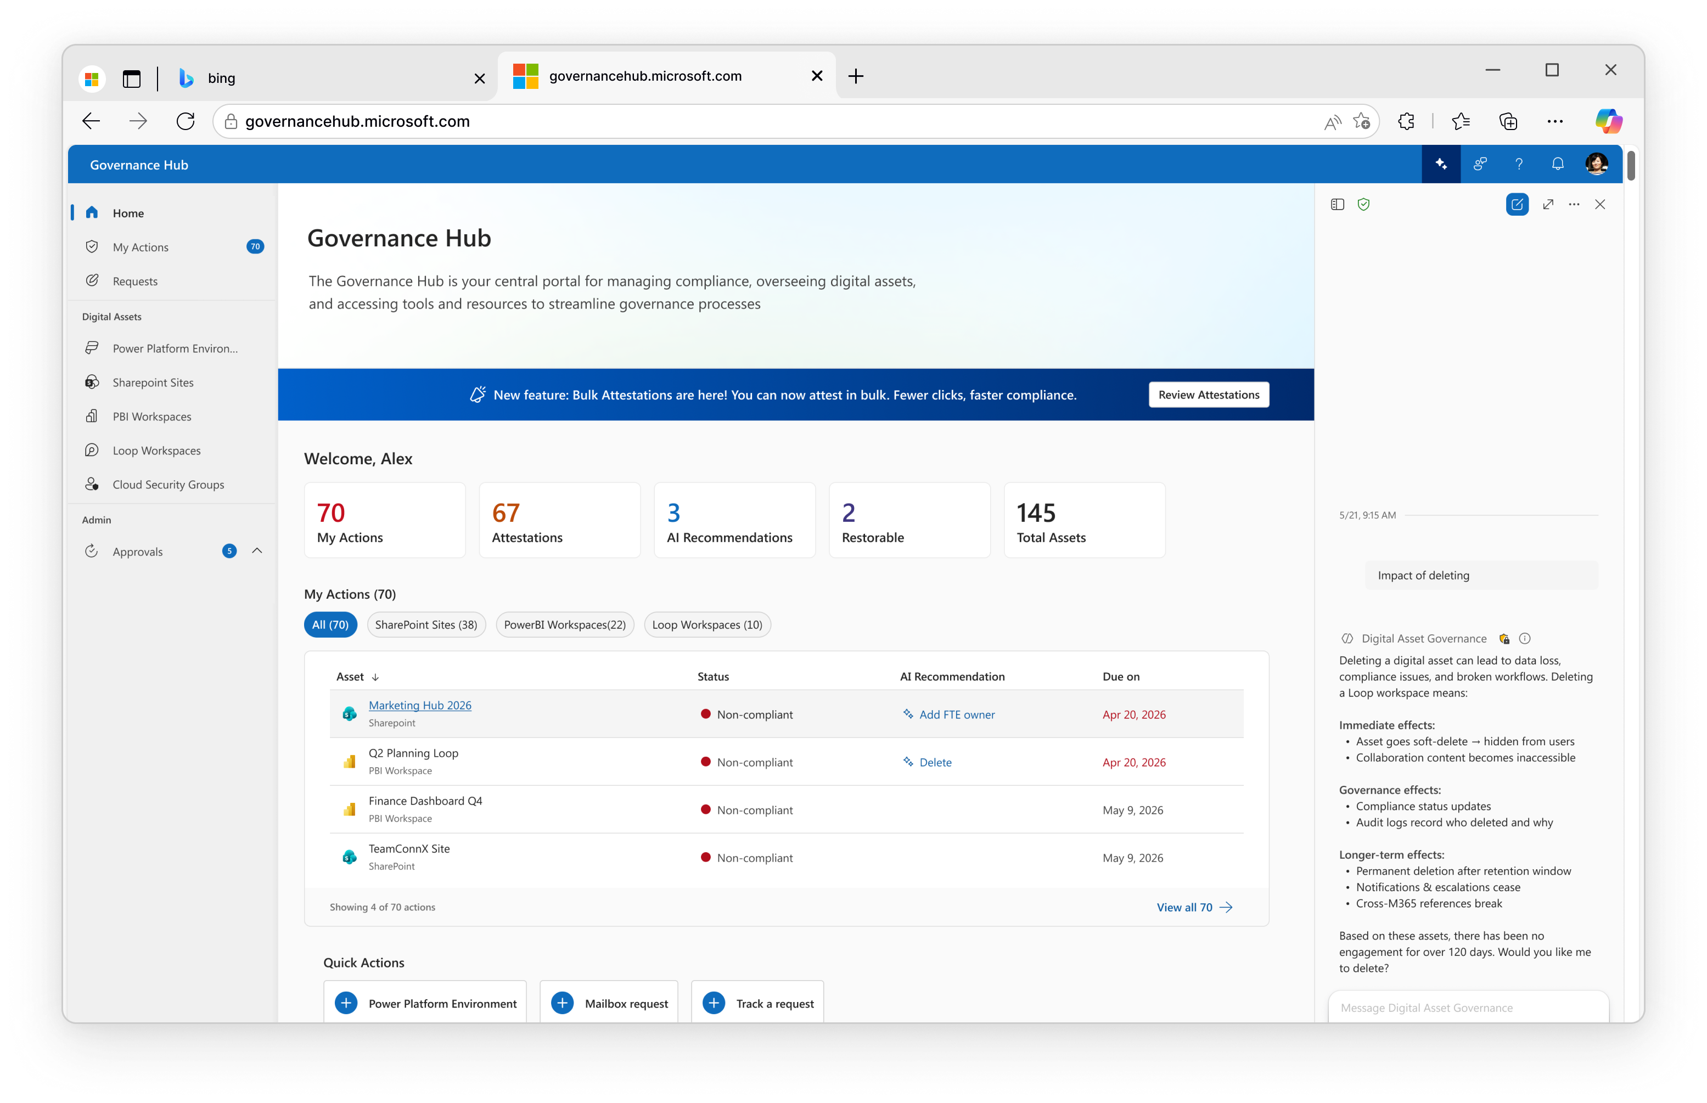This screenshot has width=1707, height=1103.
Task: Click the Read aloud icon in address bar
Action: point(1332,122)
